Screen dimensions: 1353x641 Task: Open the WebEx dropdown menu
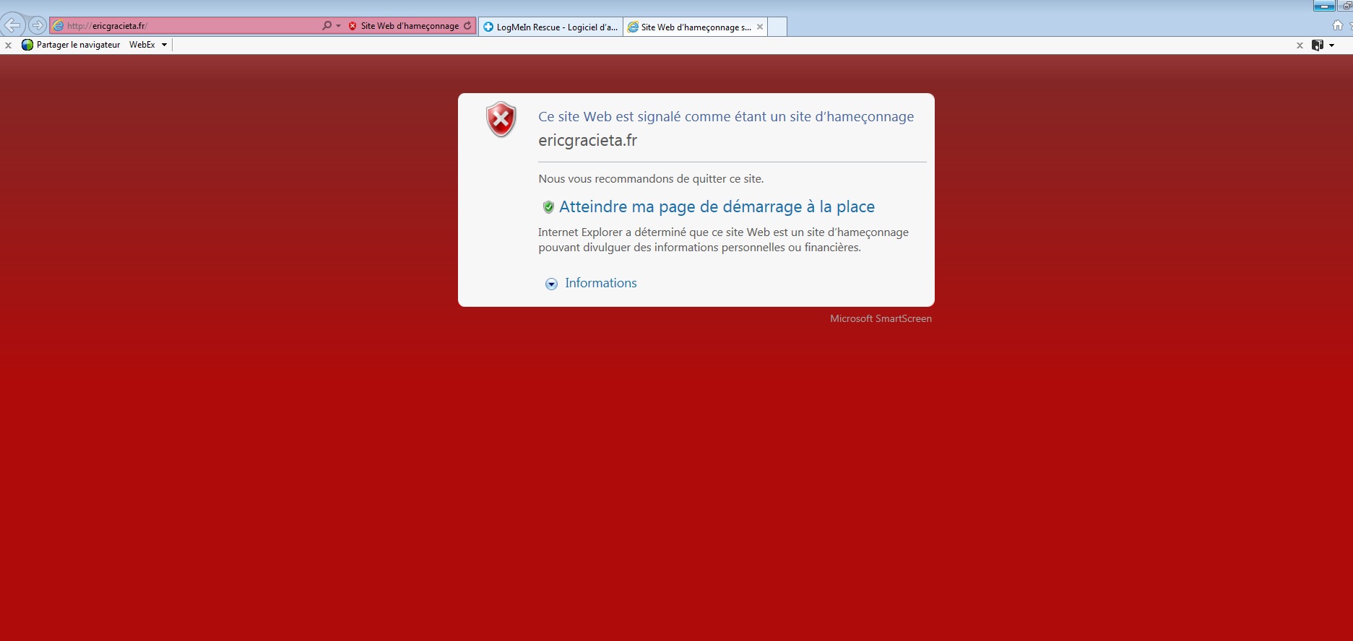click(x=148, y=45)
